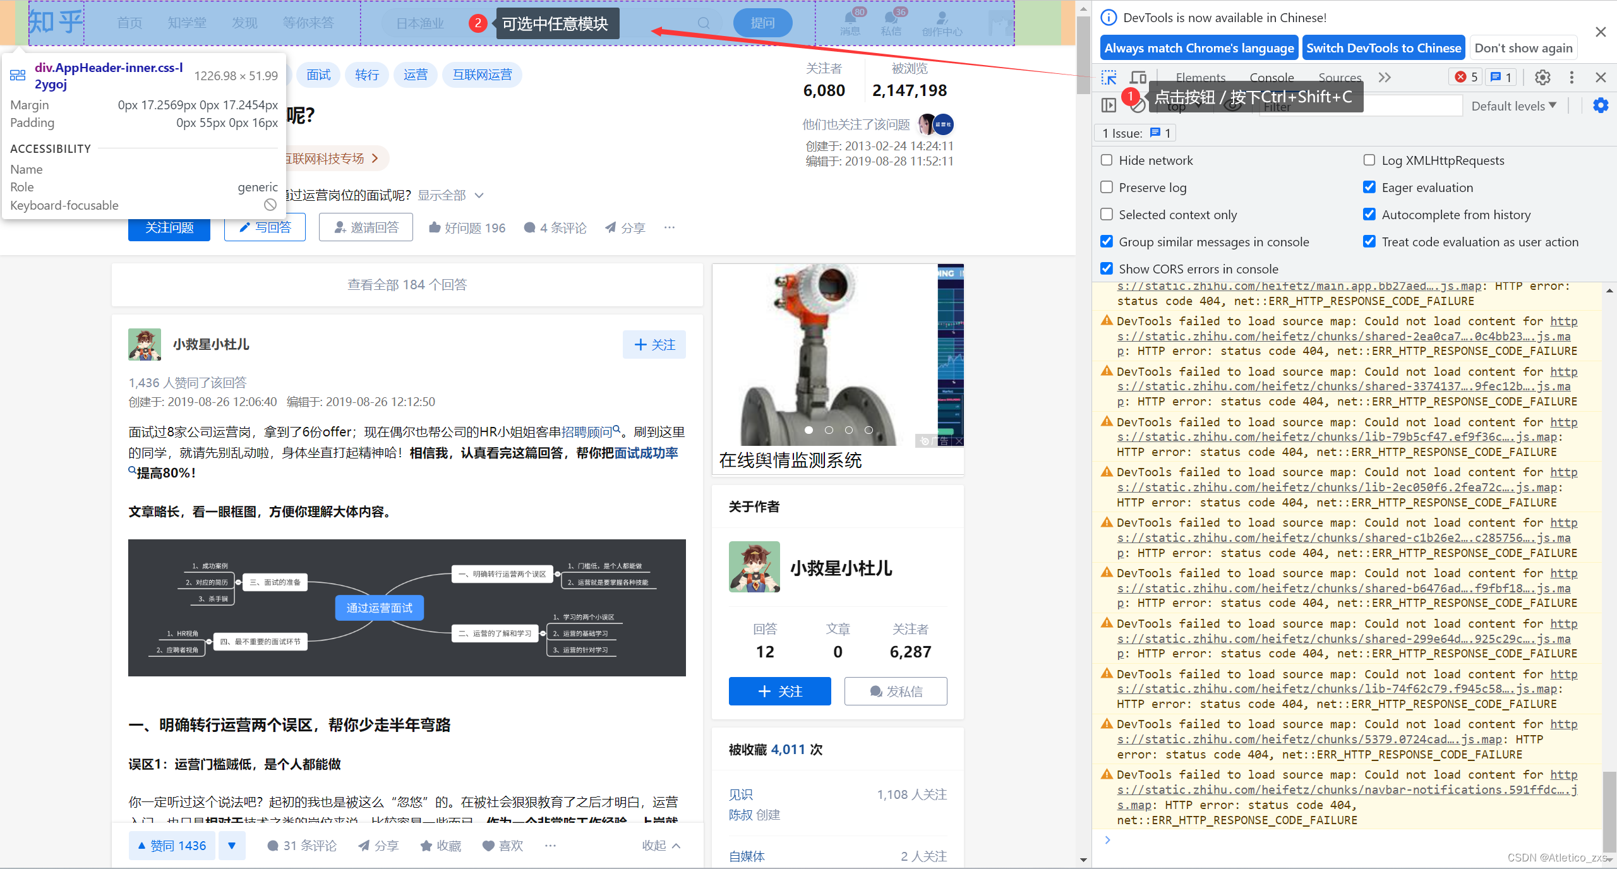Click Switch DevTools to Chinese button
The width and height of the screenshot is (1617, 869).
click(x=1383, y=47)
